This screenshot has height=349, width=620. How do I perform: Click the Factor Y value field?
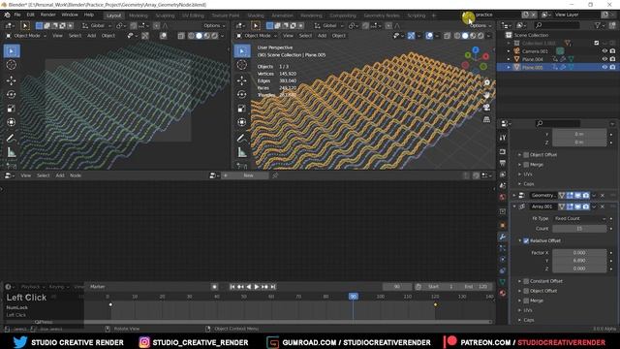coord(579,261)
